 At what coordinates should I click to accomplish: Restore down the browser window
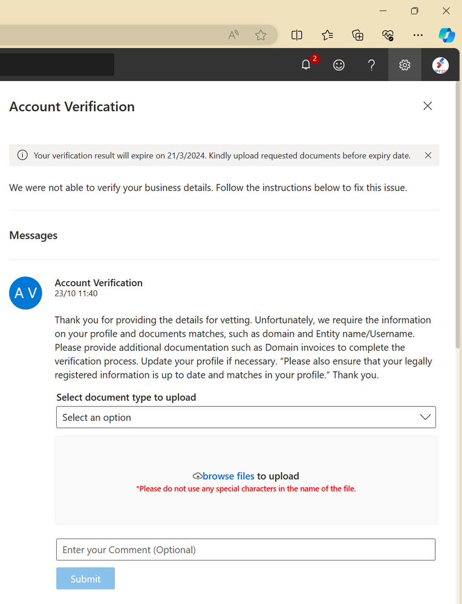coord(415,11)
